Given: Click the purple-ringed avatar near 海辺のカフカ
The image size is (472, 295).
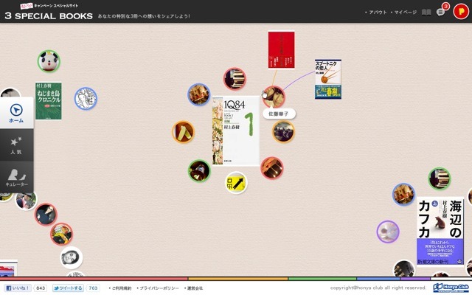Looking at the screenshot, I should click(388, 232).
